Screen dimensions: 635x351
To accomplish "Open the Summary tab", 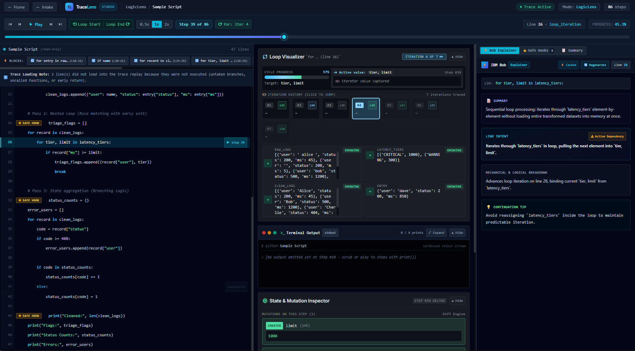I will click(572, 51).
